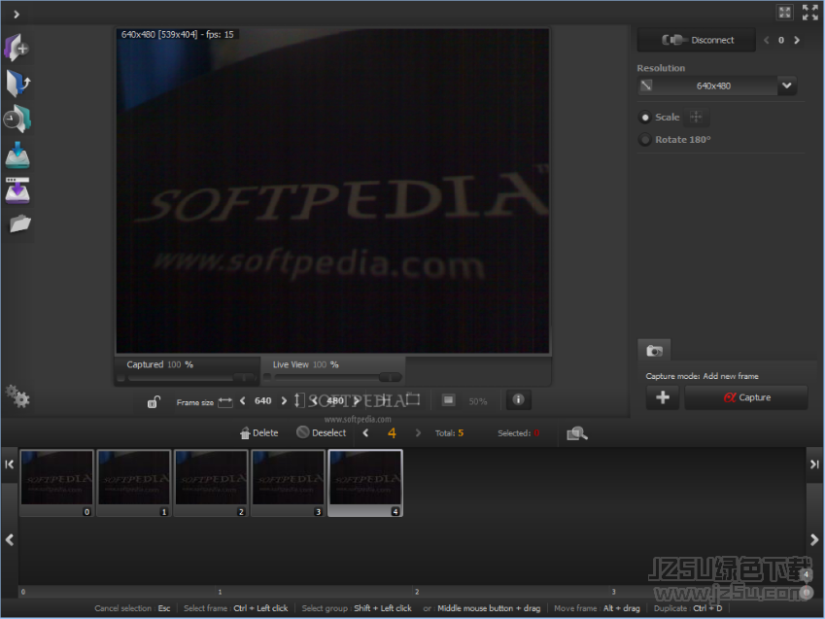825x619 pixels.
Task: Click the frame width value 640
Action: pyautogui.click(x=263, y=401)
